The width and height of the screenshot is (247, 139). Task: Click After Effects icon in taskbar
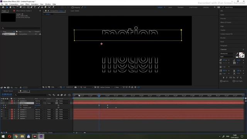click(41, 136)
